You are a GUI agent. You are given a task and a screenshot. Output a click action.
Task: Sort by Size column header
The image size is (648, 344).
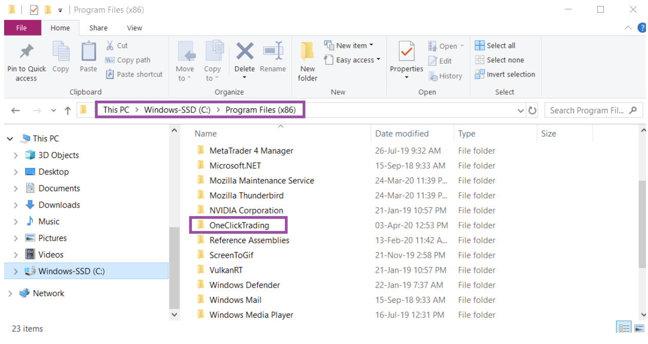coord(548,133)
